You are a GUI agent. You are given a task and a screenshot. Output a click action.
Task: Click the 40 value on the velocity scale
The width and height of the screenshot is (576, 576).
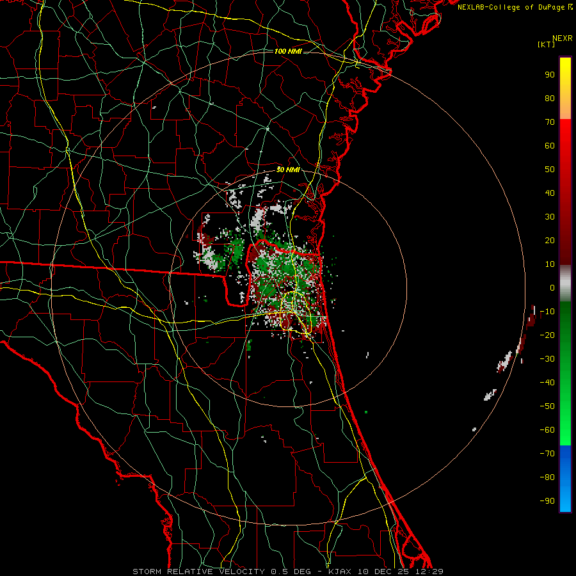coord(550,193)
